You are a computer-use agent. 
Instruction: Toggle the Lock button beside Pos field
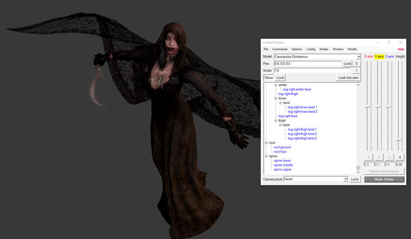(347, 64)
